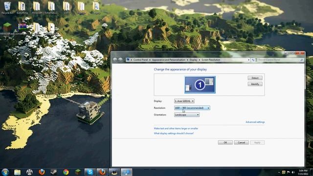Click the Screen Resolution breadcrumb

211,60
